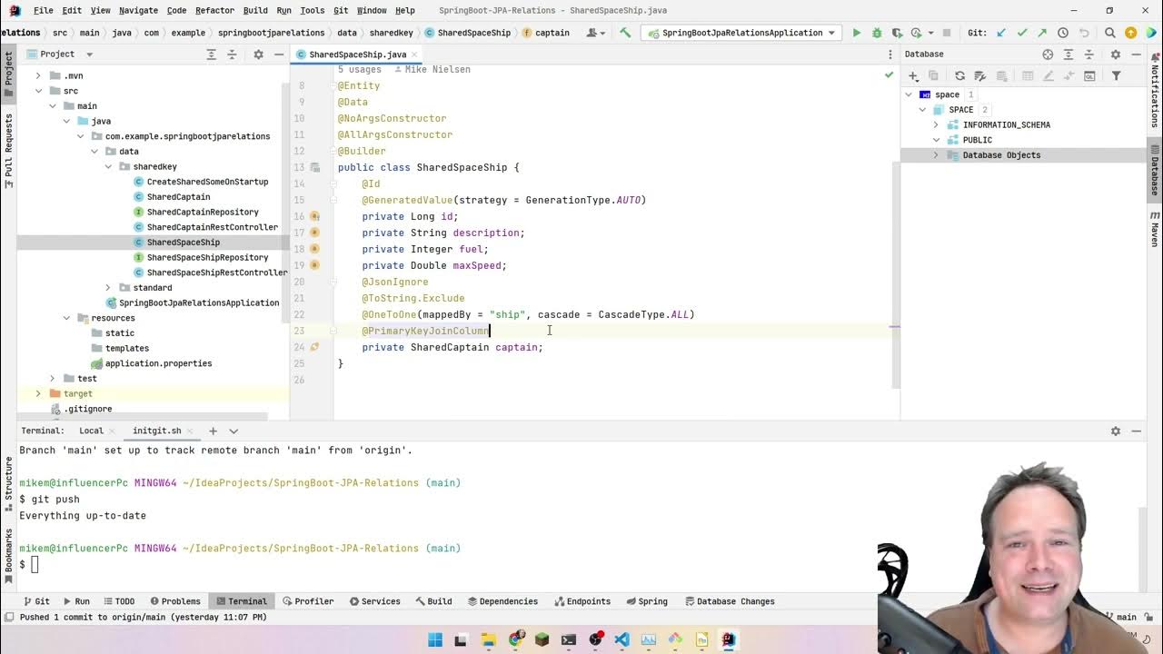Select the SharedSpaceShip.java editor tab

point(357,54)
